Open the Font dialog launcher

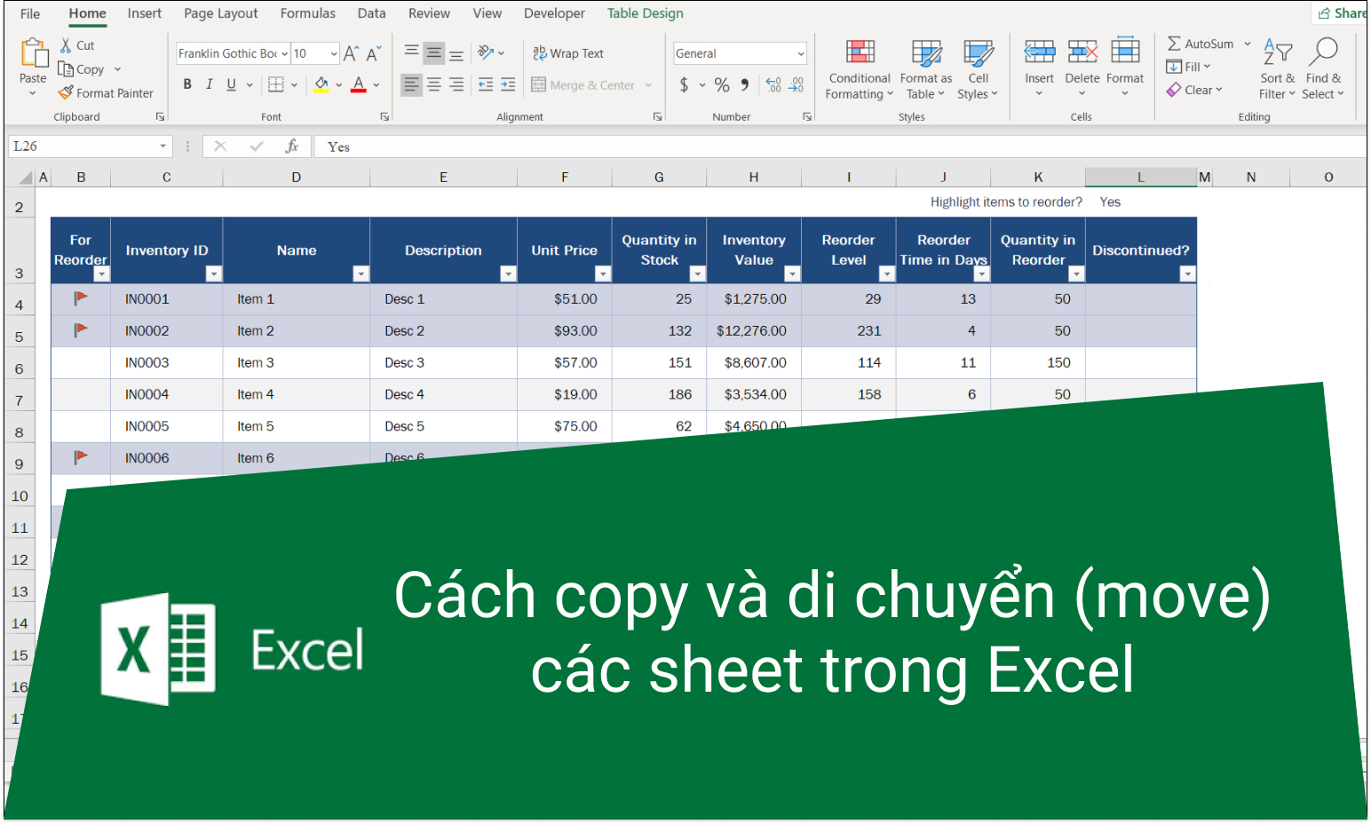tap(384, 116)
